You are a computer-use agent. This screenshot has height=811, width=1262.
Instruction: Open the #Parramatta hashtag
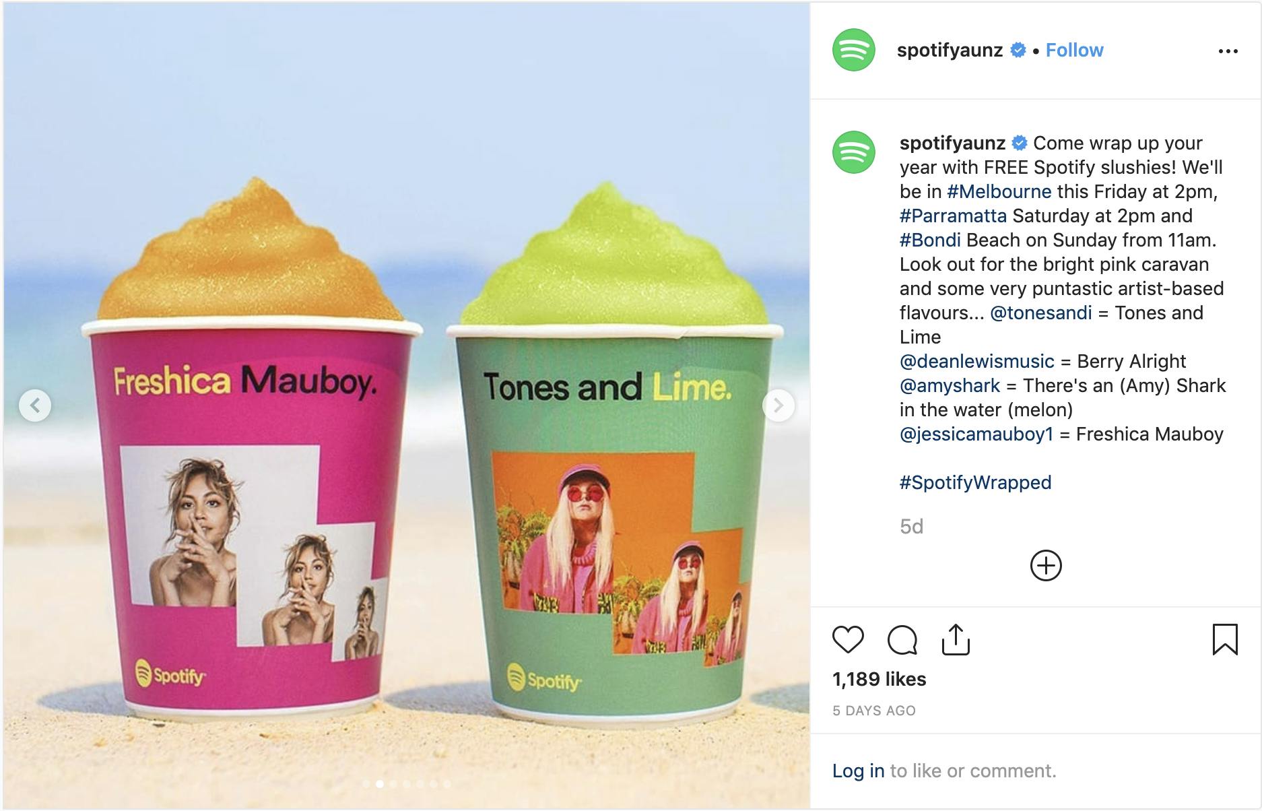[x=953, y=216]
